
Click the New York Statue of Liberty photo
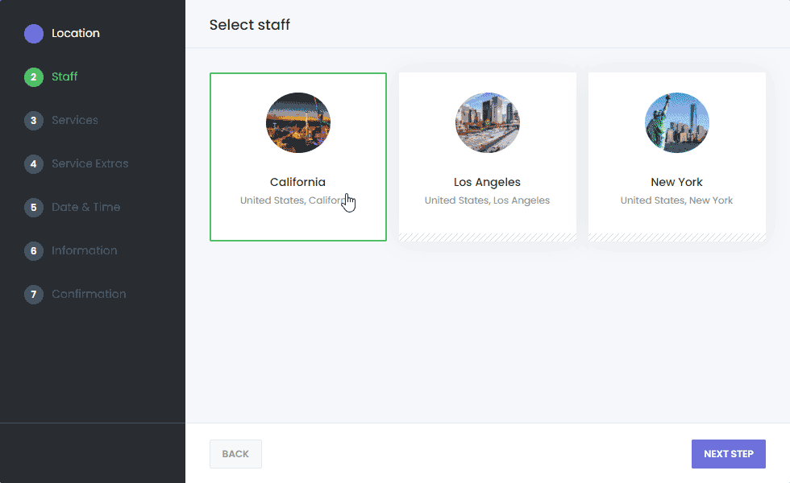[x=677, y=122]
